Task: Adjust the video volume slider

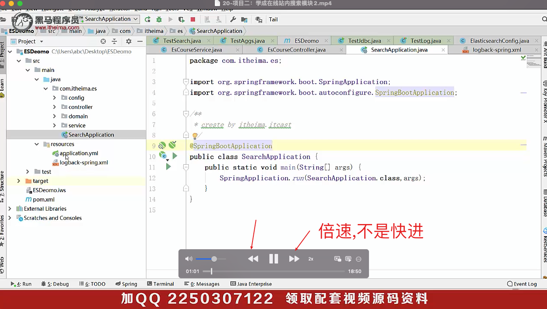Action: pyautogui.click(x=214, y=259)
